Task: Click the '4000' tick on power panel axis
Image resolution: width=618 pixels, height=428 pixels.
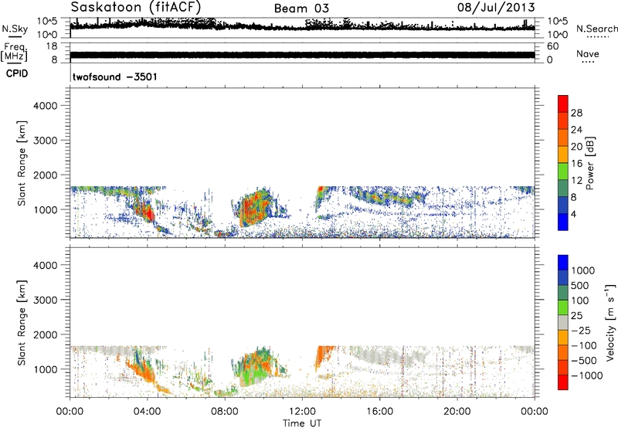Action: tap(45, 106)
